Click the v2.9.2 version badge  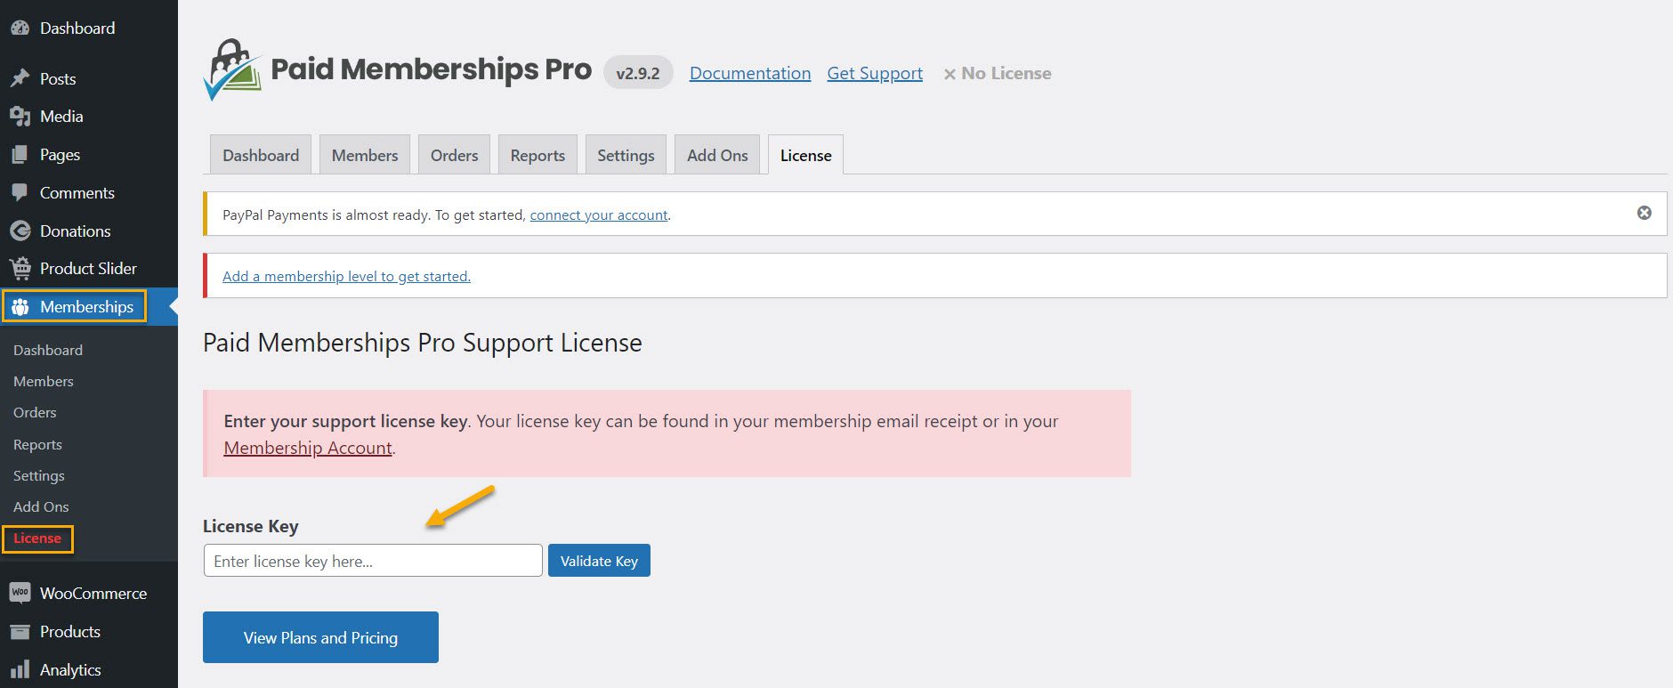pos(638,73)
